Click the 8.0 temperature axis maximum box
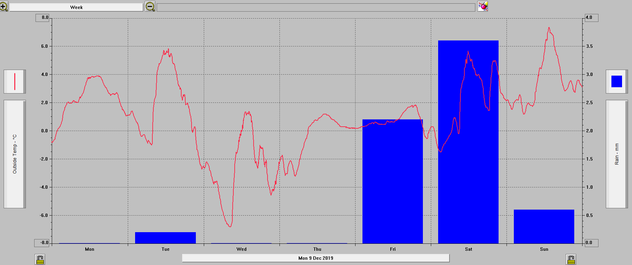 42,18
